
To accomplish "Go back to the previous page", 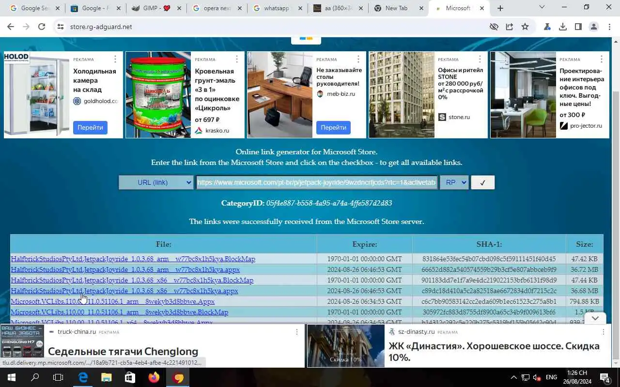I will pyautogui.click(x=11, y=27).
